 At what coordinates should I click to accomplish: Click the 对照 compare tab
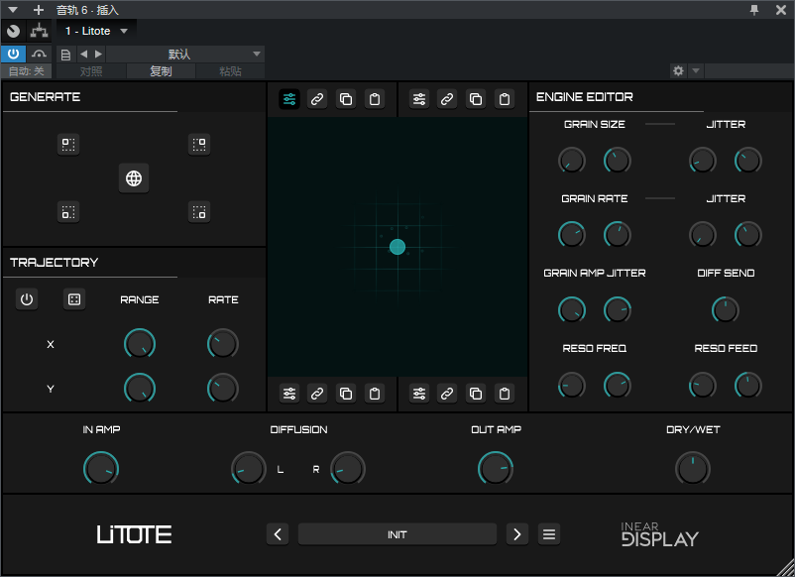click(x=91, y=71)
